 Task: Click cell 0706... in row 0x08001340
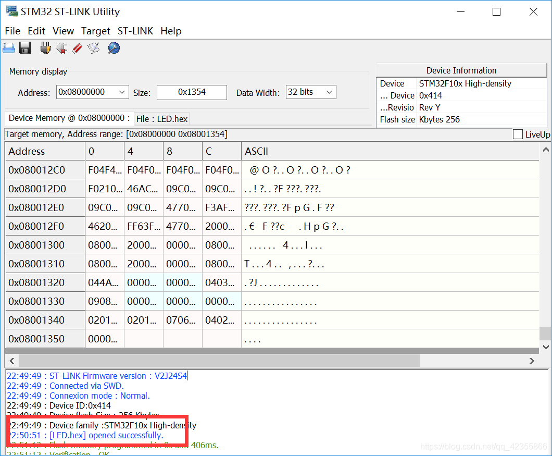pyautogui.click(x=183, y=320)
